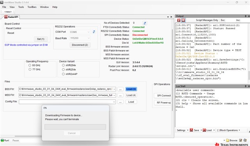The image size is (250, 146).
Task: Click the firmware download progress bar
Action: coord(75,127)
